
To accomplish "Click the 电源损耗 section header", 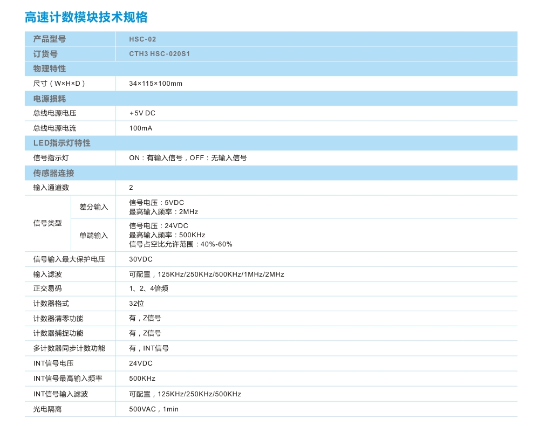I will (x=50, y=99).
